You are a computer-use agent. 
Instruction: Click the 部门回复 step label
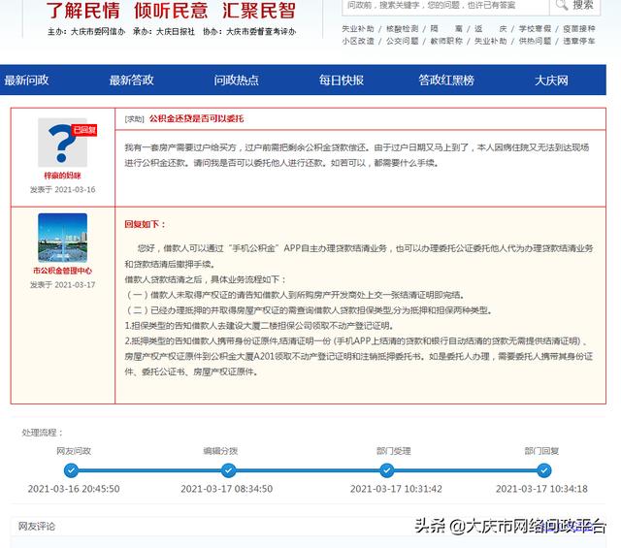(541, 451)
